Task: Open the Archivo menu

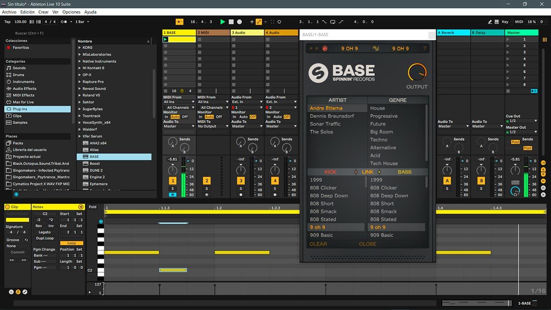Action: coord(9,12)
